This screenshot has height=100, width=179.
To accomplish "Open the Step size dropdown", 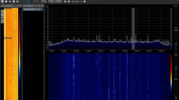I will coord(77,1).
